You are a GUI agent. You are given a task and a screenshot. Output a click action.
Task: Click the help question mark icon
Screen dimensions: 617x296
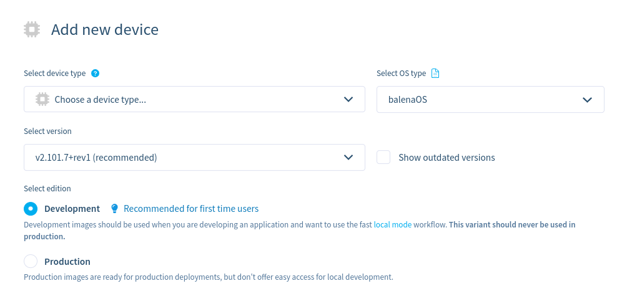[95, 73]
